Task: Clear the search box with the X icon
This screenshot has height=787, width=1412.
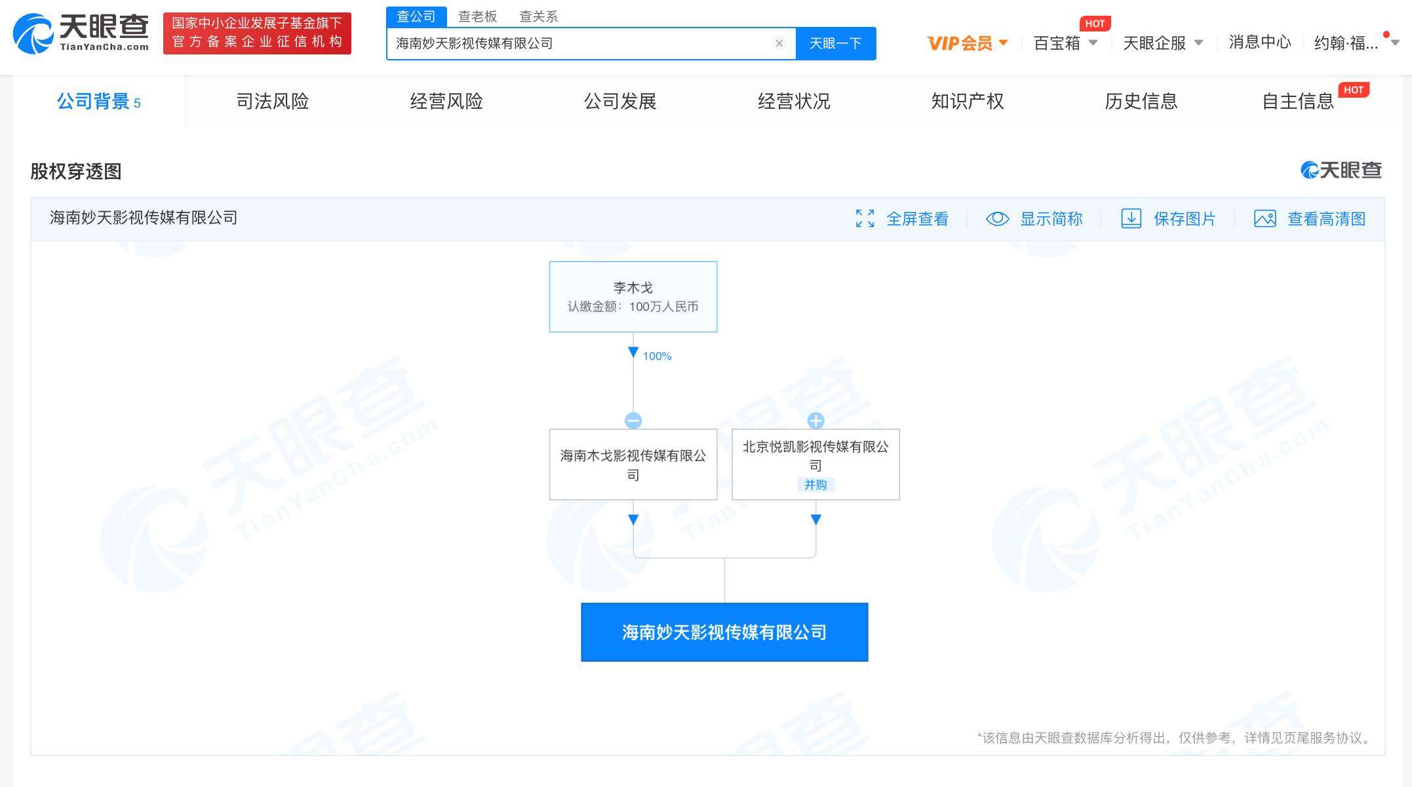Action: (779, 43)
